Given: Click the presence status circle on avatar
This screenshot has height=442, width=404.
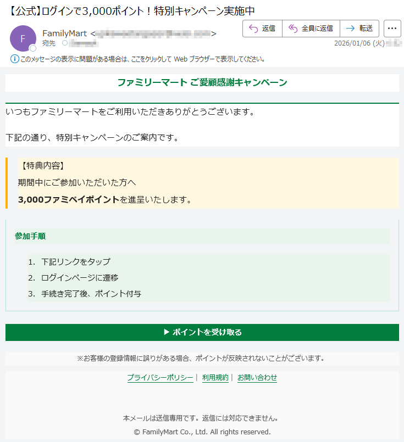Looking at the screenshot, I should [x=33, y=48].
